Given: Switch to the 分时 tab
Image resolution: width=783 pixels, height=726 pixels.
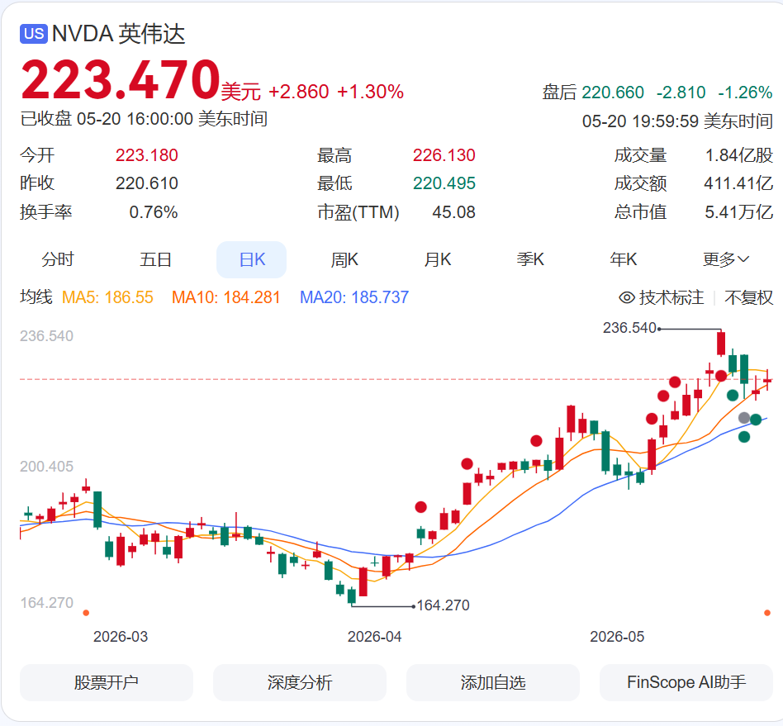Looking at the screenshot, I should click(x=58, y=259).
